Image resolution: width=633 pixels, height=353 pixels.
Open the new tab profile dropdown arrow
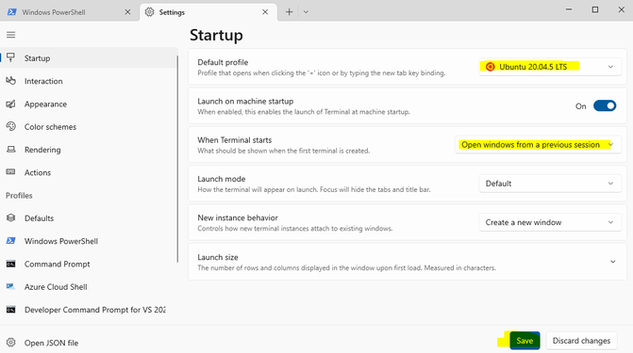pyautogui.click(x=306, y=12)
